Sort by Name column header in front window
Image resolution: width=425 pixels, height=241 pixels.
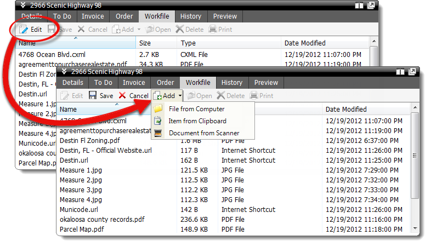(x=69, y=110)
